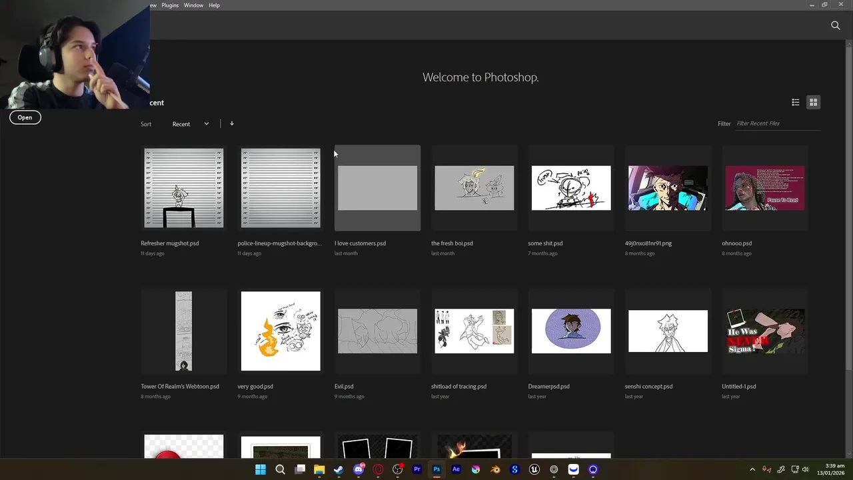The height and width of the screenshot is (480, 853).
Task: Open 49j0nxo81nr91.png thumbnail
Action: point(668,188)
